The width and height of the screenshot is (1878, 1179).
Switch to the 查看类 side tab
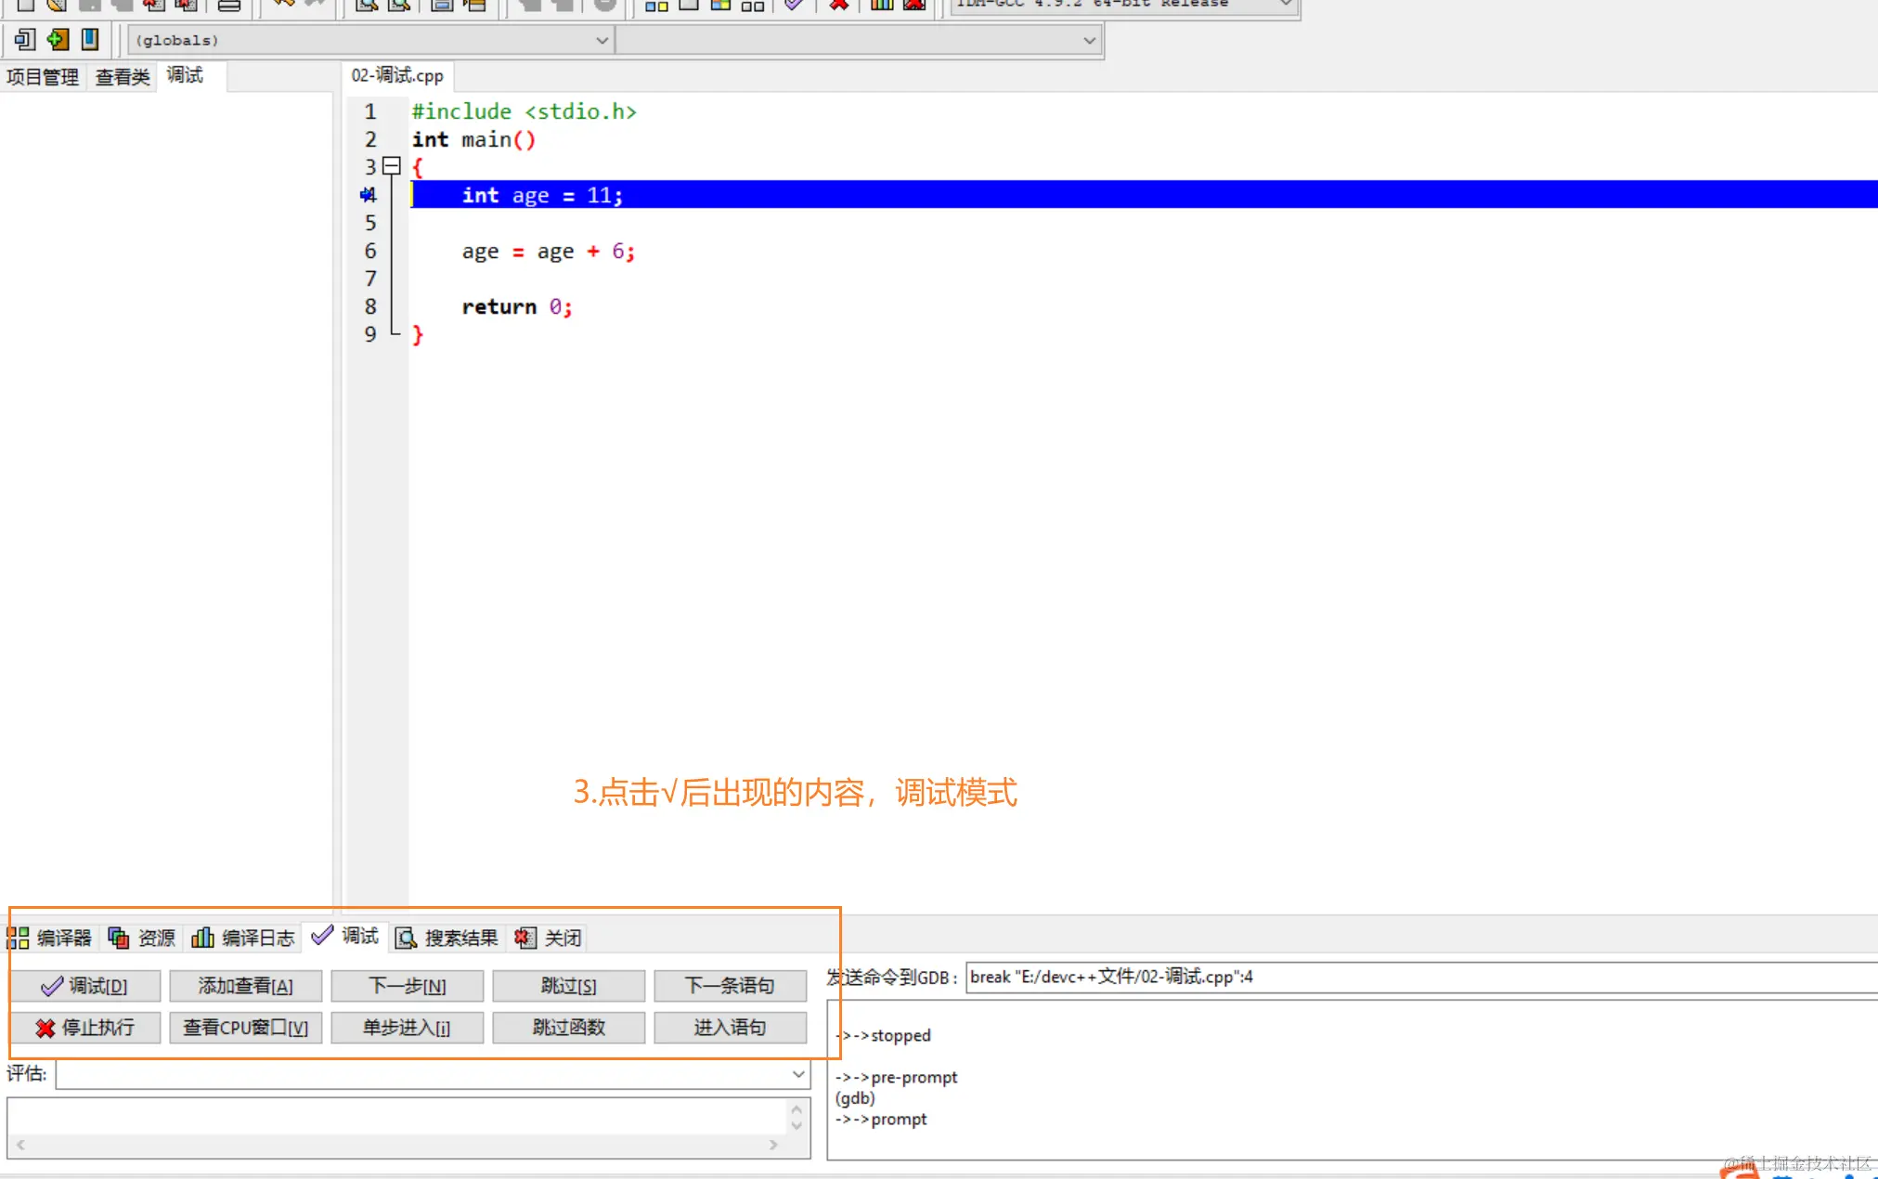tap(123, 77)
